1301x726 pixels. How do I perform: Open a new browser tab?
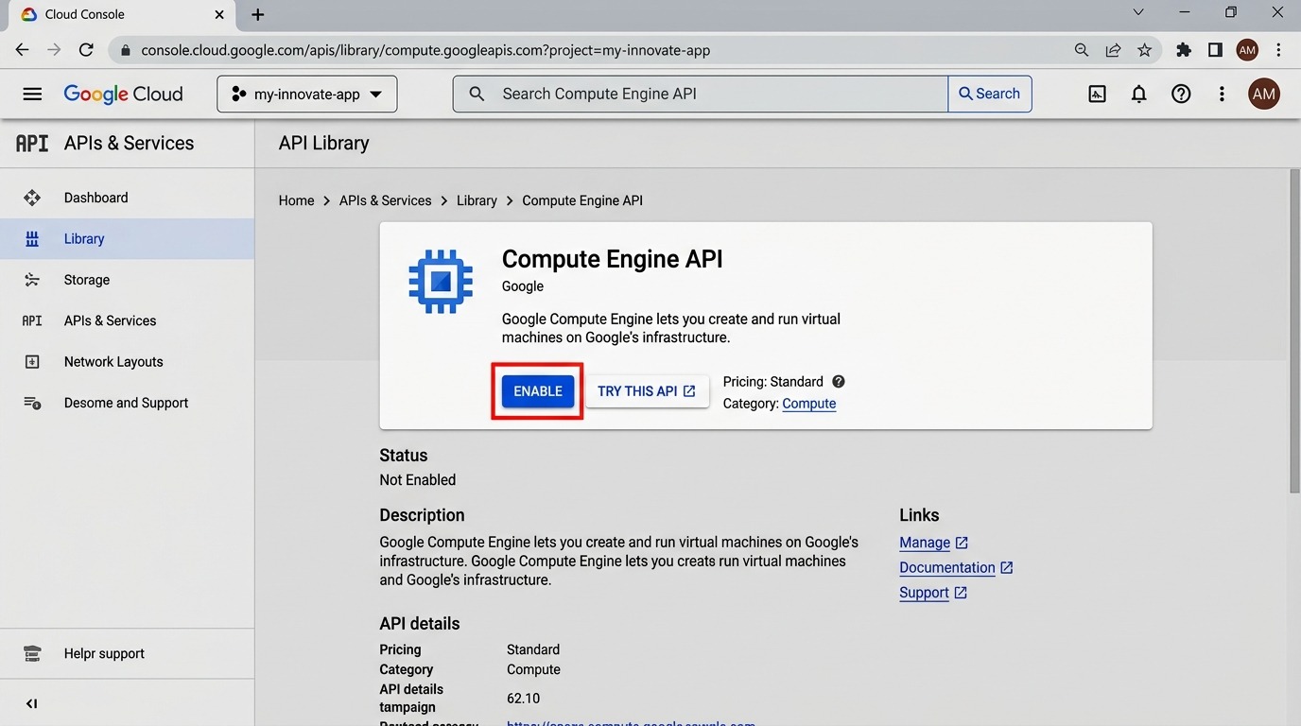point(258,14)
